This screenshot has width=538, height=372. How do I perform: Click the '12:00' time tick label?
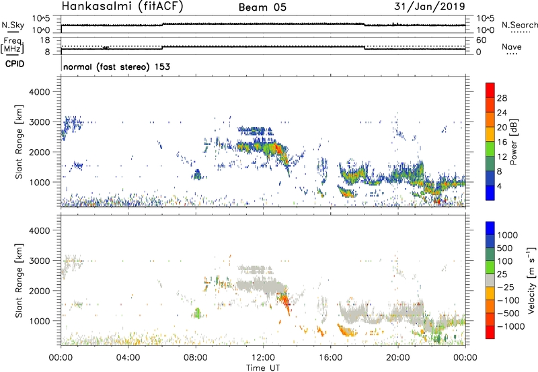[x=263, y=358]
